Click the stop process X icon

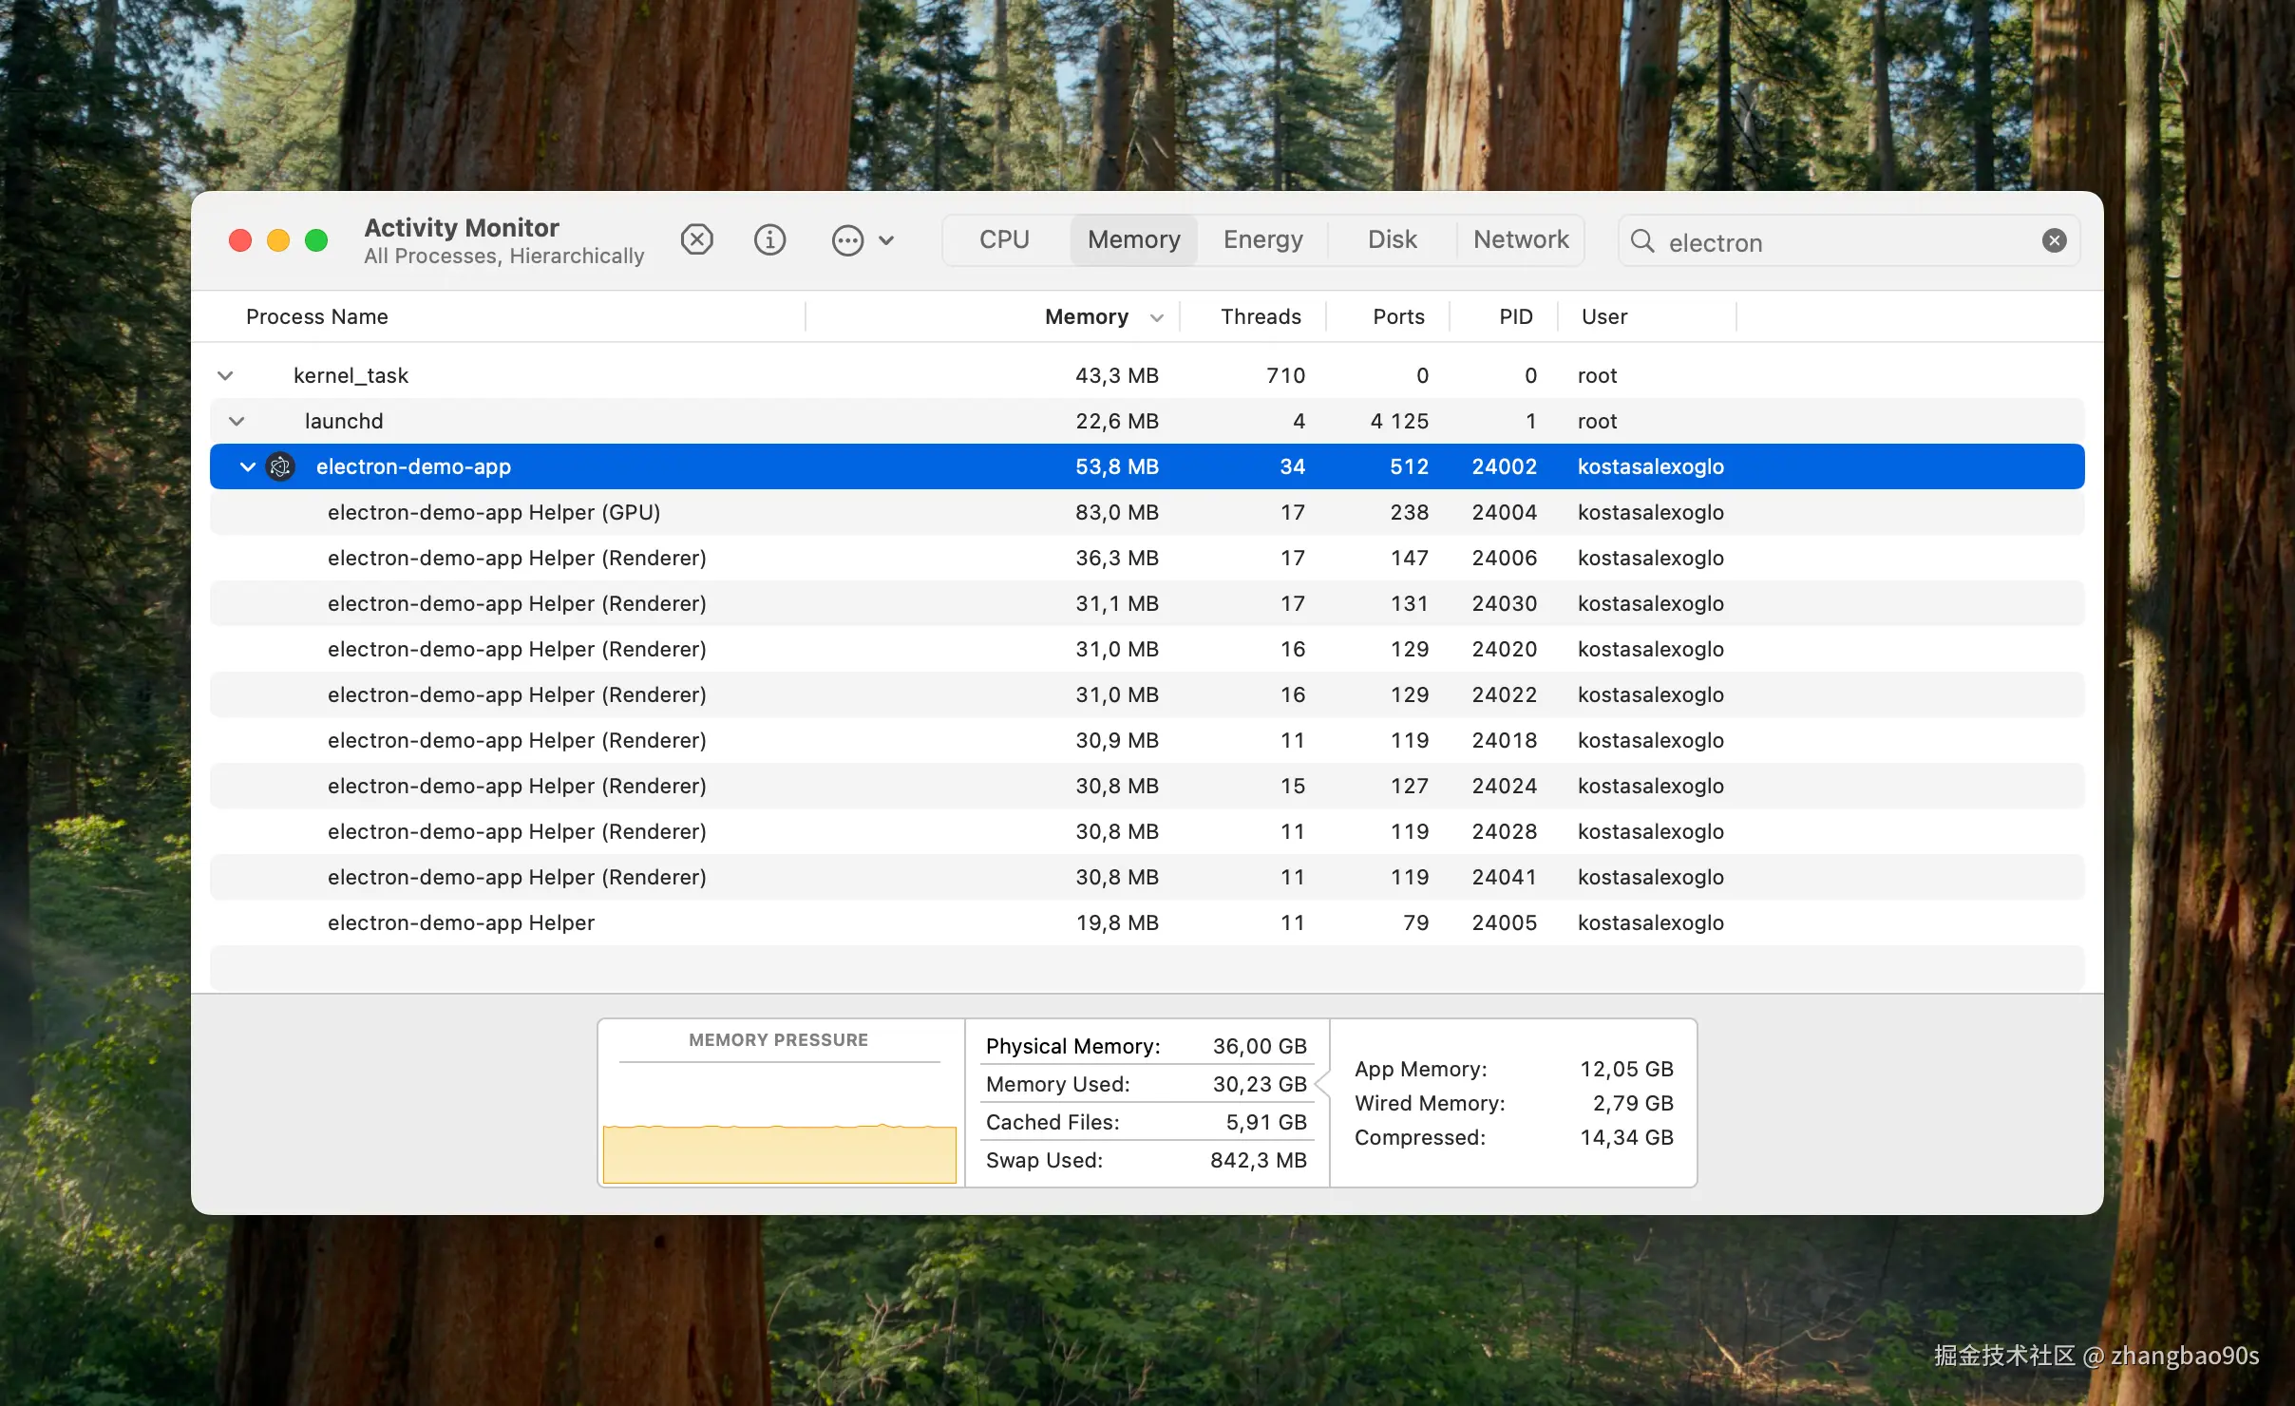pos(697,239)
